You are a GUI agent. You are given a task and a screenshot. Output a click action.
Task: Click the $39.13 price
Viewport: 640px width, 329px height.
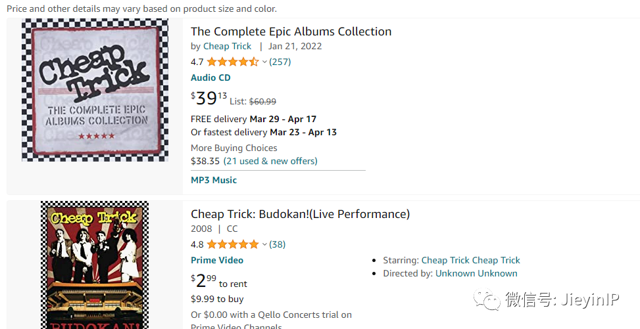point(209,99)
